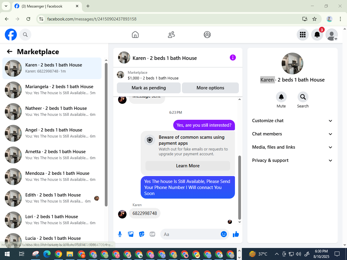Open Edith 2 beds 1 bath conversation
This screenshot has height=260, width=347.
tap(52, 198)
